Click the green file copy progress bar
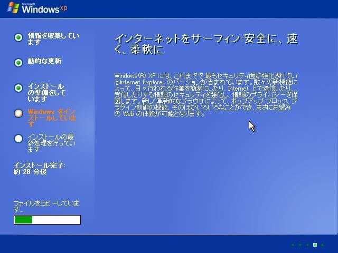This screenshot has width=338, height=253. (x=47, y=220)
